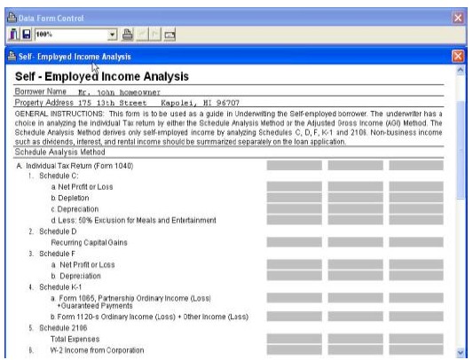This screenshot has width=473, height=360.
Task: Close the Self-Employed Income Analysis form
Action: click(x=458, y=56)
